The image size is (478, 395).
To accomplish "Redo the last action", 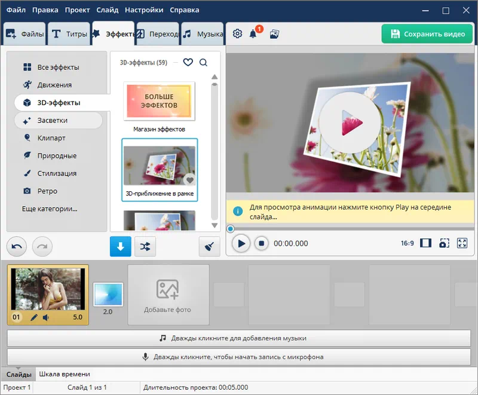I will point(42,246).
